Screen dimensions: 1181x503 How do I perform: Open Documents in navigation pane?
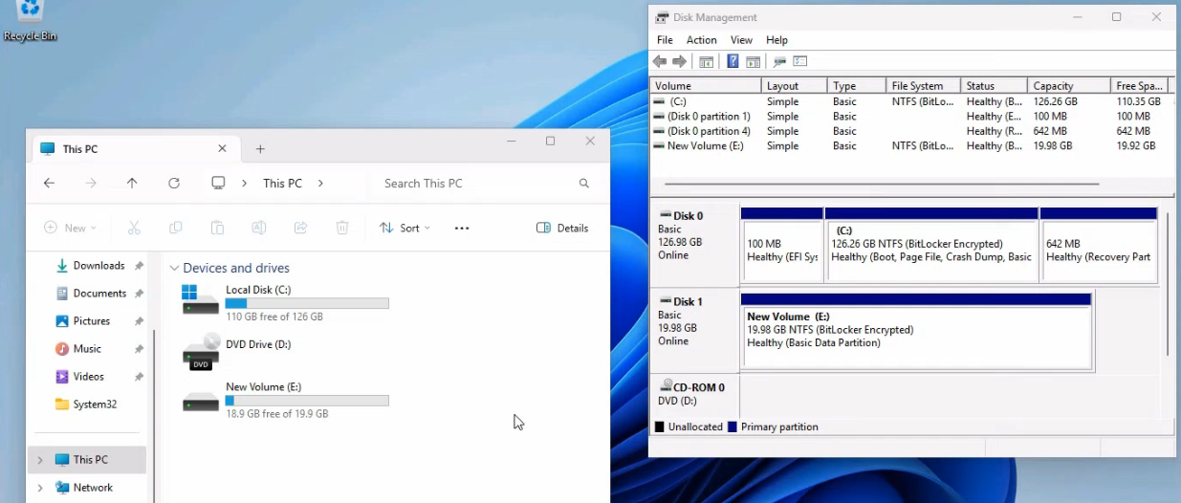point(99,294)
